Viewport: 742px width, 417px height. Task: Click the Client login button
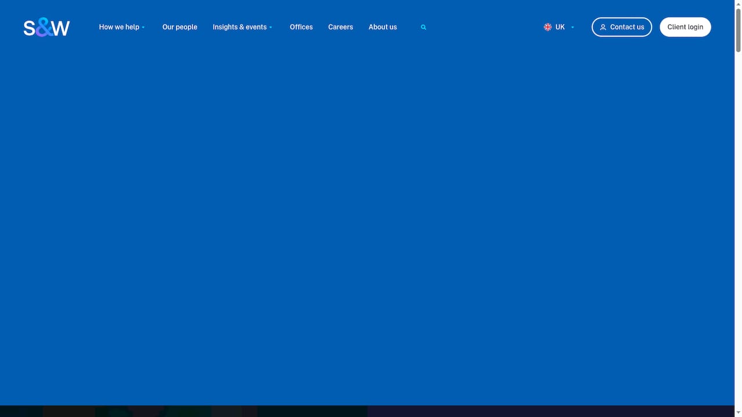click(685, 27)
